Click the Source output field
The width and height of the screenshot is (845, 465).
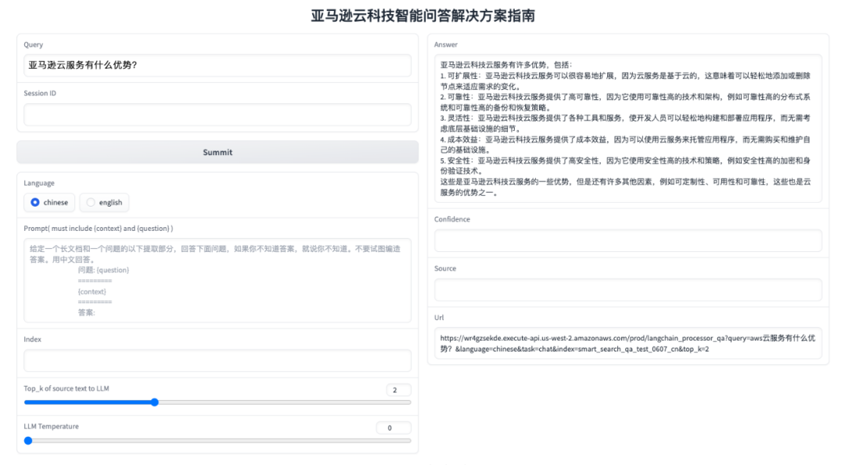tap(627, 290)
